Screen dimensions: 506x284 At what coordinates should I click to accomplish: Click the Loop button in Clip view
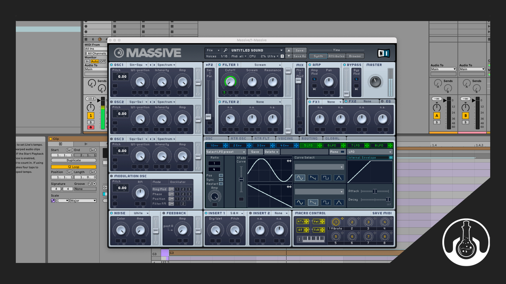(74, 167)
